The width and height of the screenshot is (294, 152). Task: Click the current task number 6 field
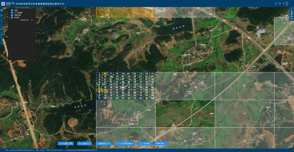tap(103, 143)
